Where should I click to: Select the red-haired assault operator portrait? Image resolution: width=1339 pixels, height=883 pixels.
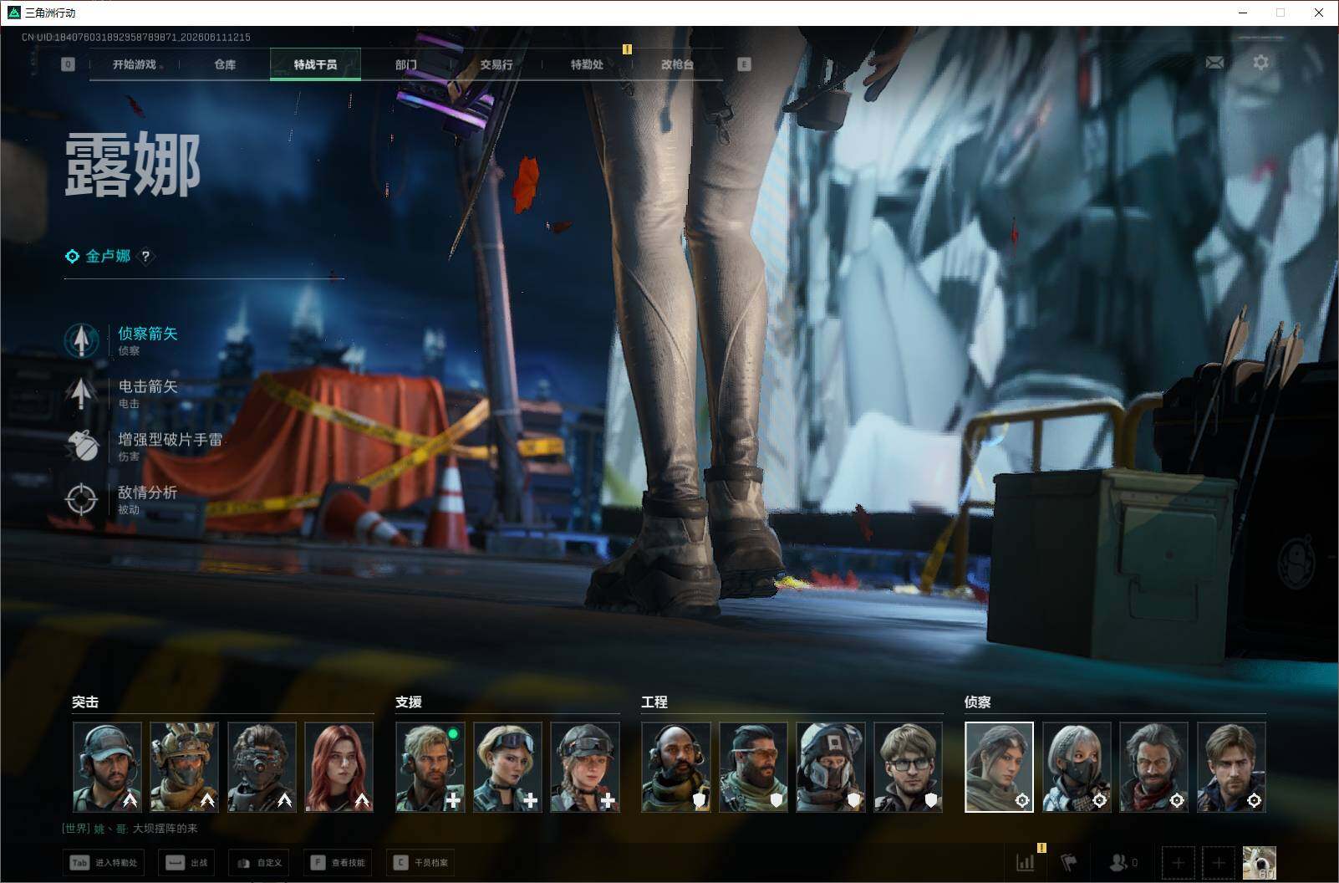point(339,767)
